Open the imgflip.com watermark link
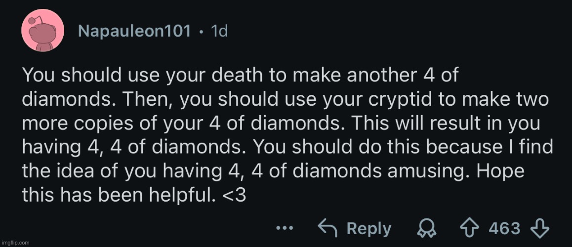572x247 pixels. coord(16,243)
